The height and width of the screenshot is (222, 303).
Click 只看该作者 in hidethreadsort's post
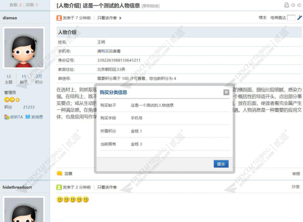coord(107,187)
